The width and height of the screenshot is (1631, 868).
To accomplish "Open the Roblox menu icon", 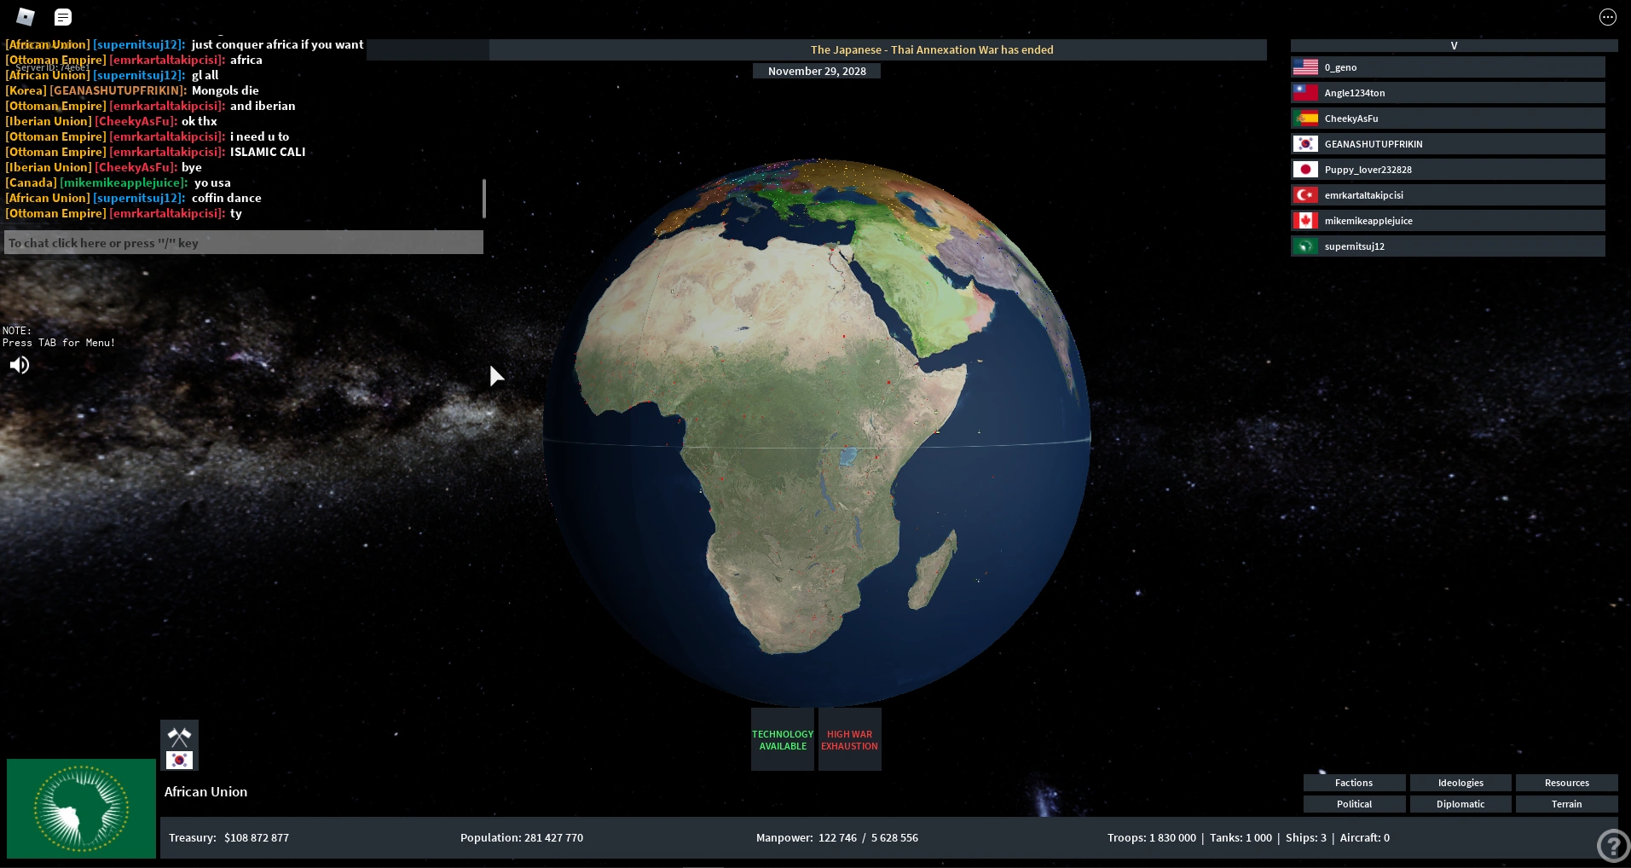I will pos(26,16).
